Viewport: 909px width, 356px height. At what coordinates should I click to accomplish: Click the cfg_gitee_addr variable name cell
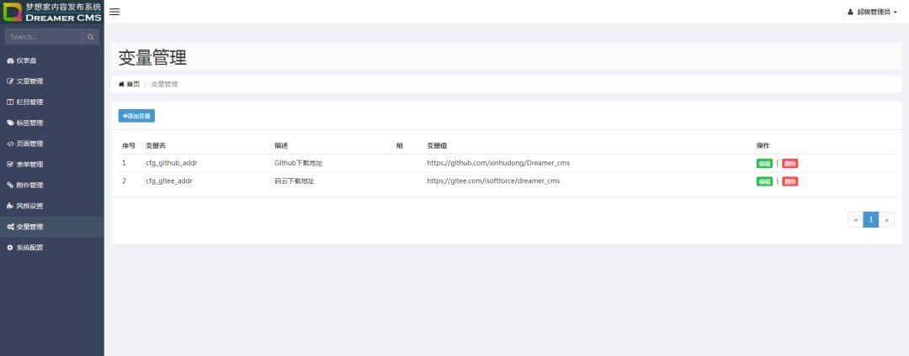click(169, 181)
